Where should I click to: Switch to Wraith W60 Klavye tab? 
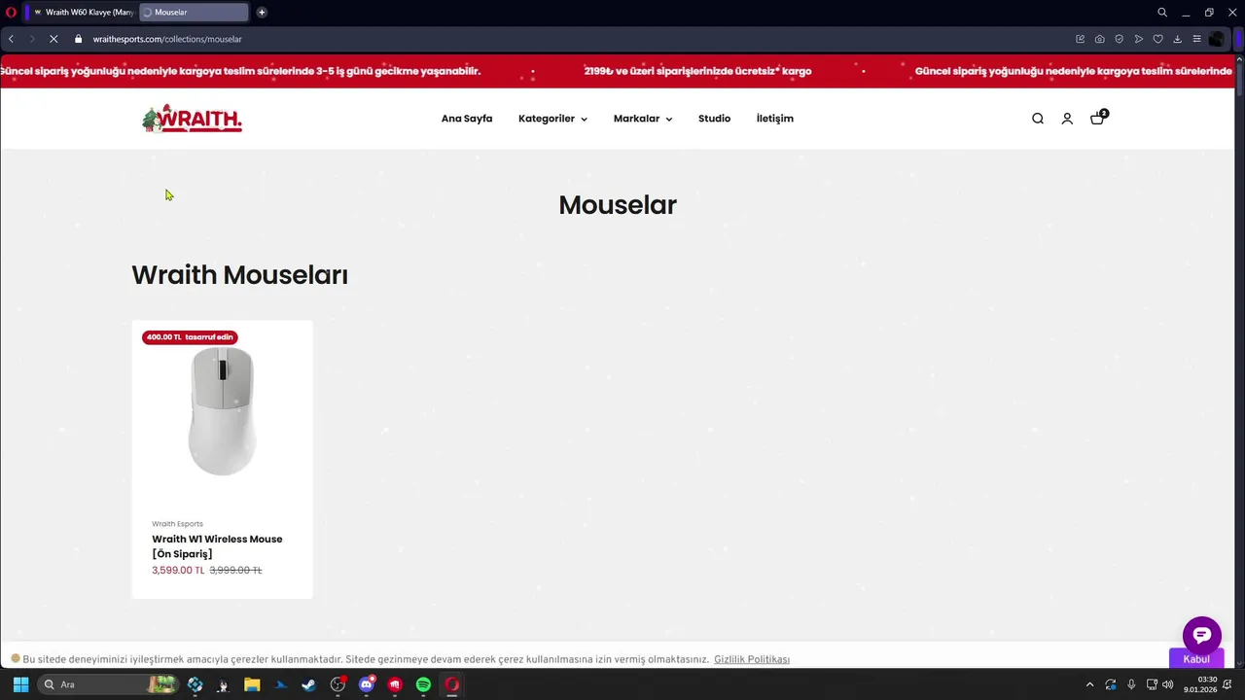coord(82,13)
